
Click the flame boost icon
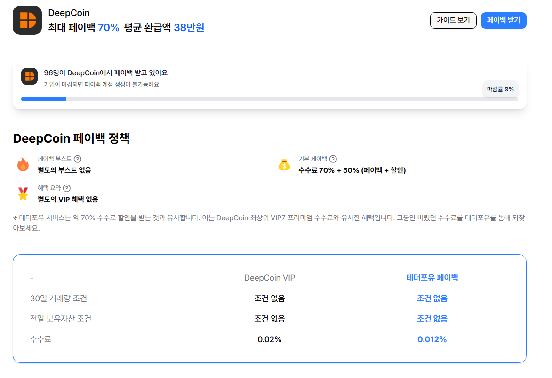23,164
